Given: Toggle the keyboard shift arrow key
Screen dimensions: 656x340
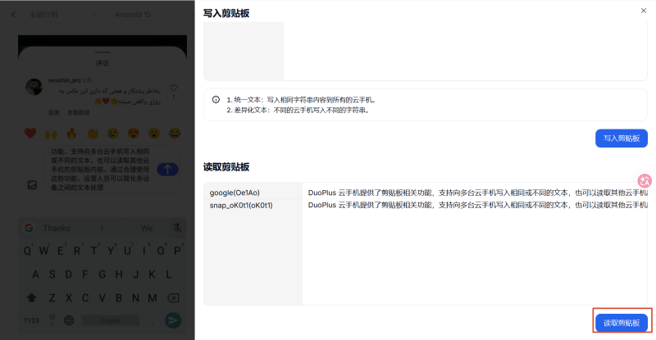Looking at the screenshot, I should pos(31,297).
